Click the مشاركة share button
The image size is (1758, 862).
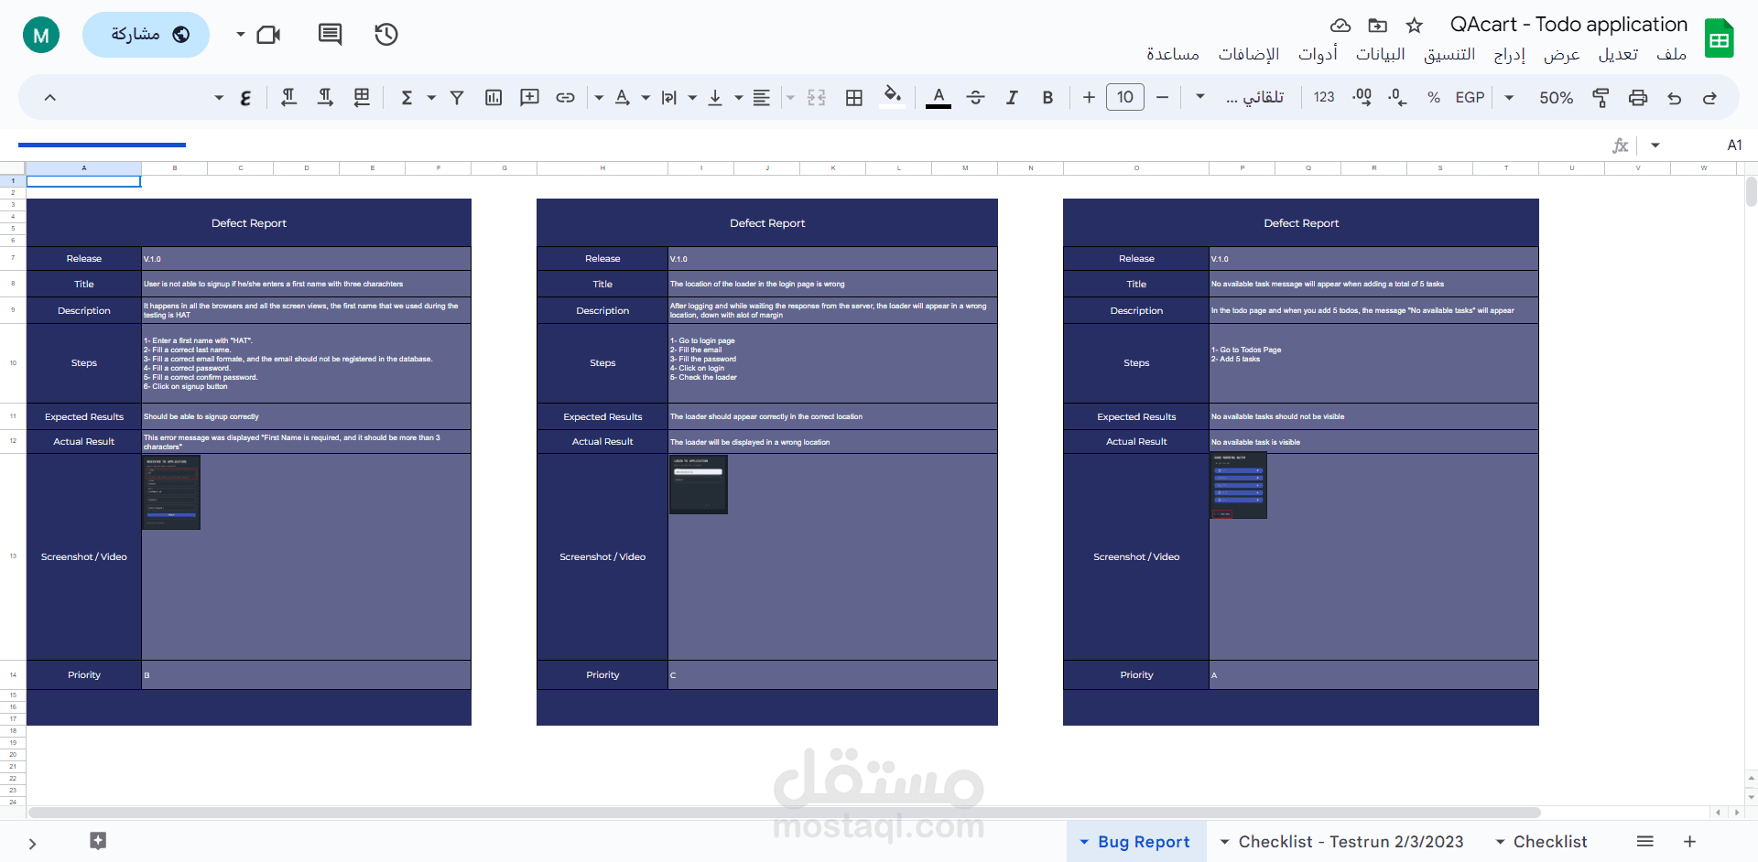(x=146, y=35)
